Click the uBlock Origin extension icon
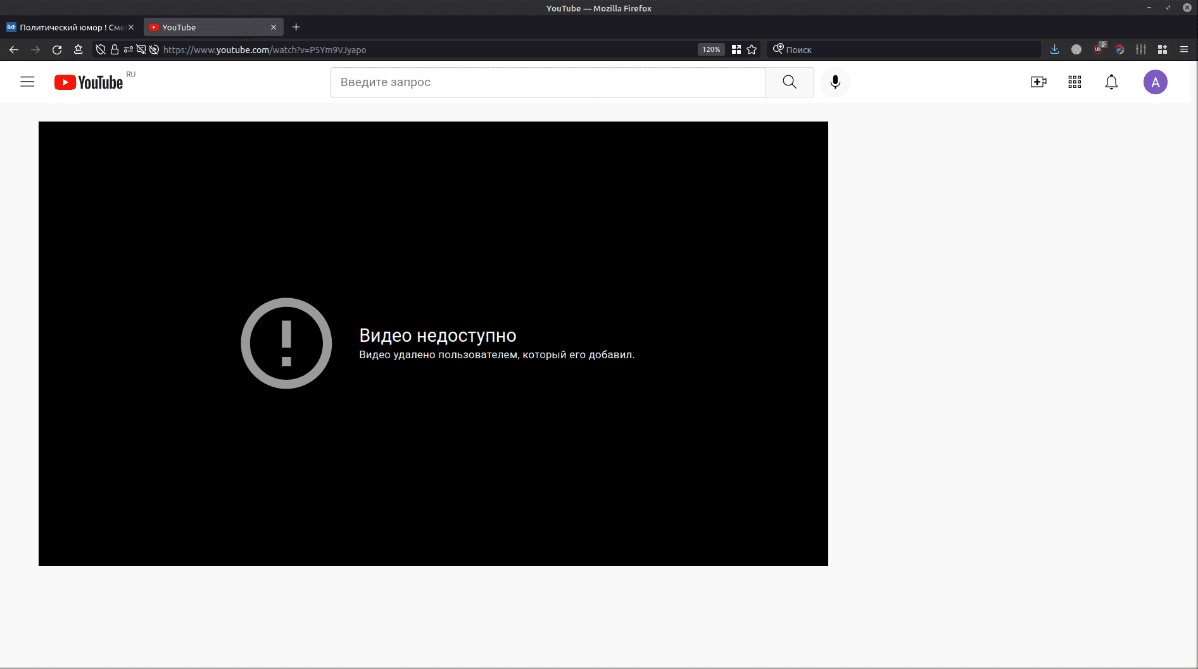 [x=1099, y=49]
